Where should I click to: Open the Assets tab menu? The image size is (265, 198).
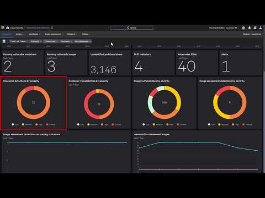coord(20,34)
